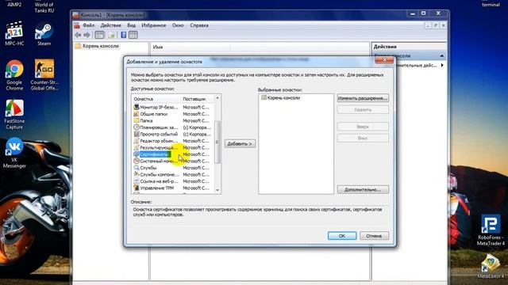Select the 'Общие папки' row text

(153, 114)
